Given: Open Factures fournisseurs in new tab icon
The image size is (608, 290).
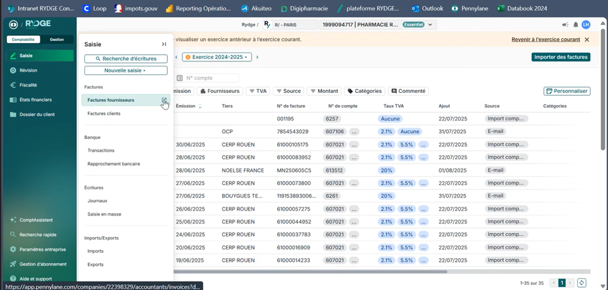Looking at the screenshot, I should pyautogui.click(x=164, y=101).
